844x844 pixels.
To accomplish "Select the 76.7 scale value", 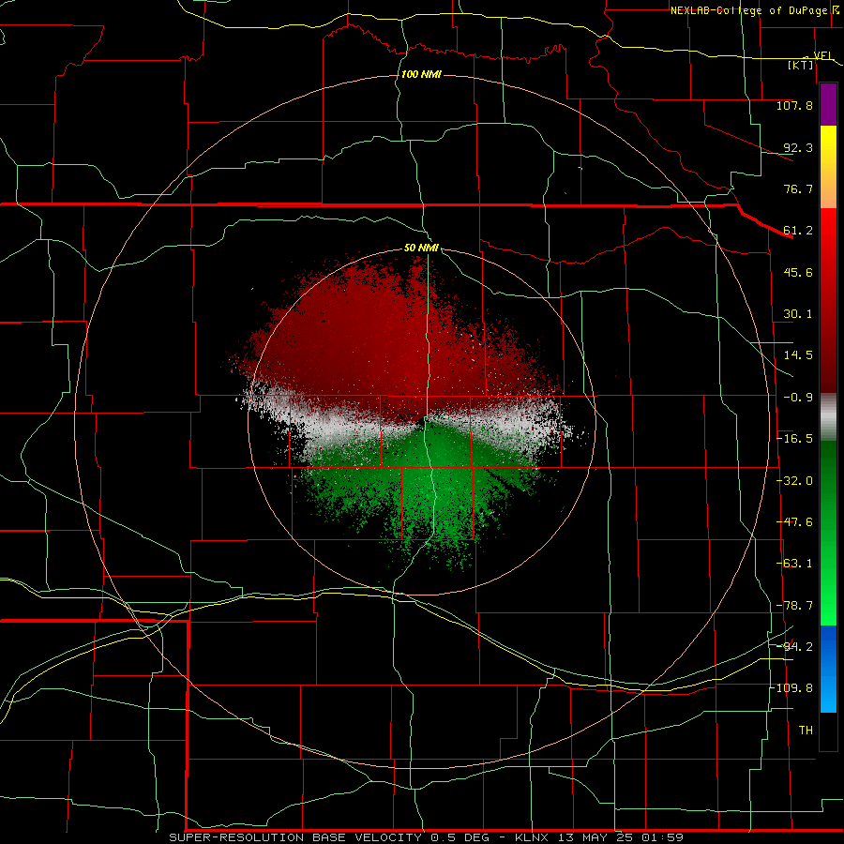I will click(798, 188).
